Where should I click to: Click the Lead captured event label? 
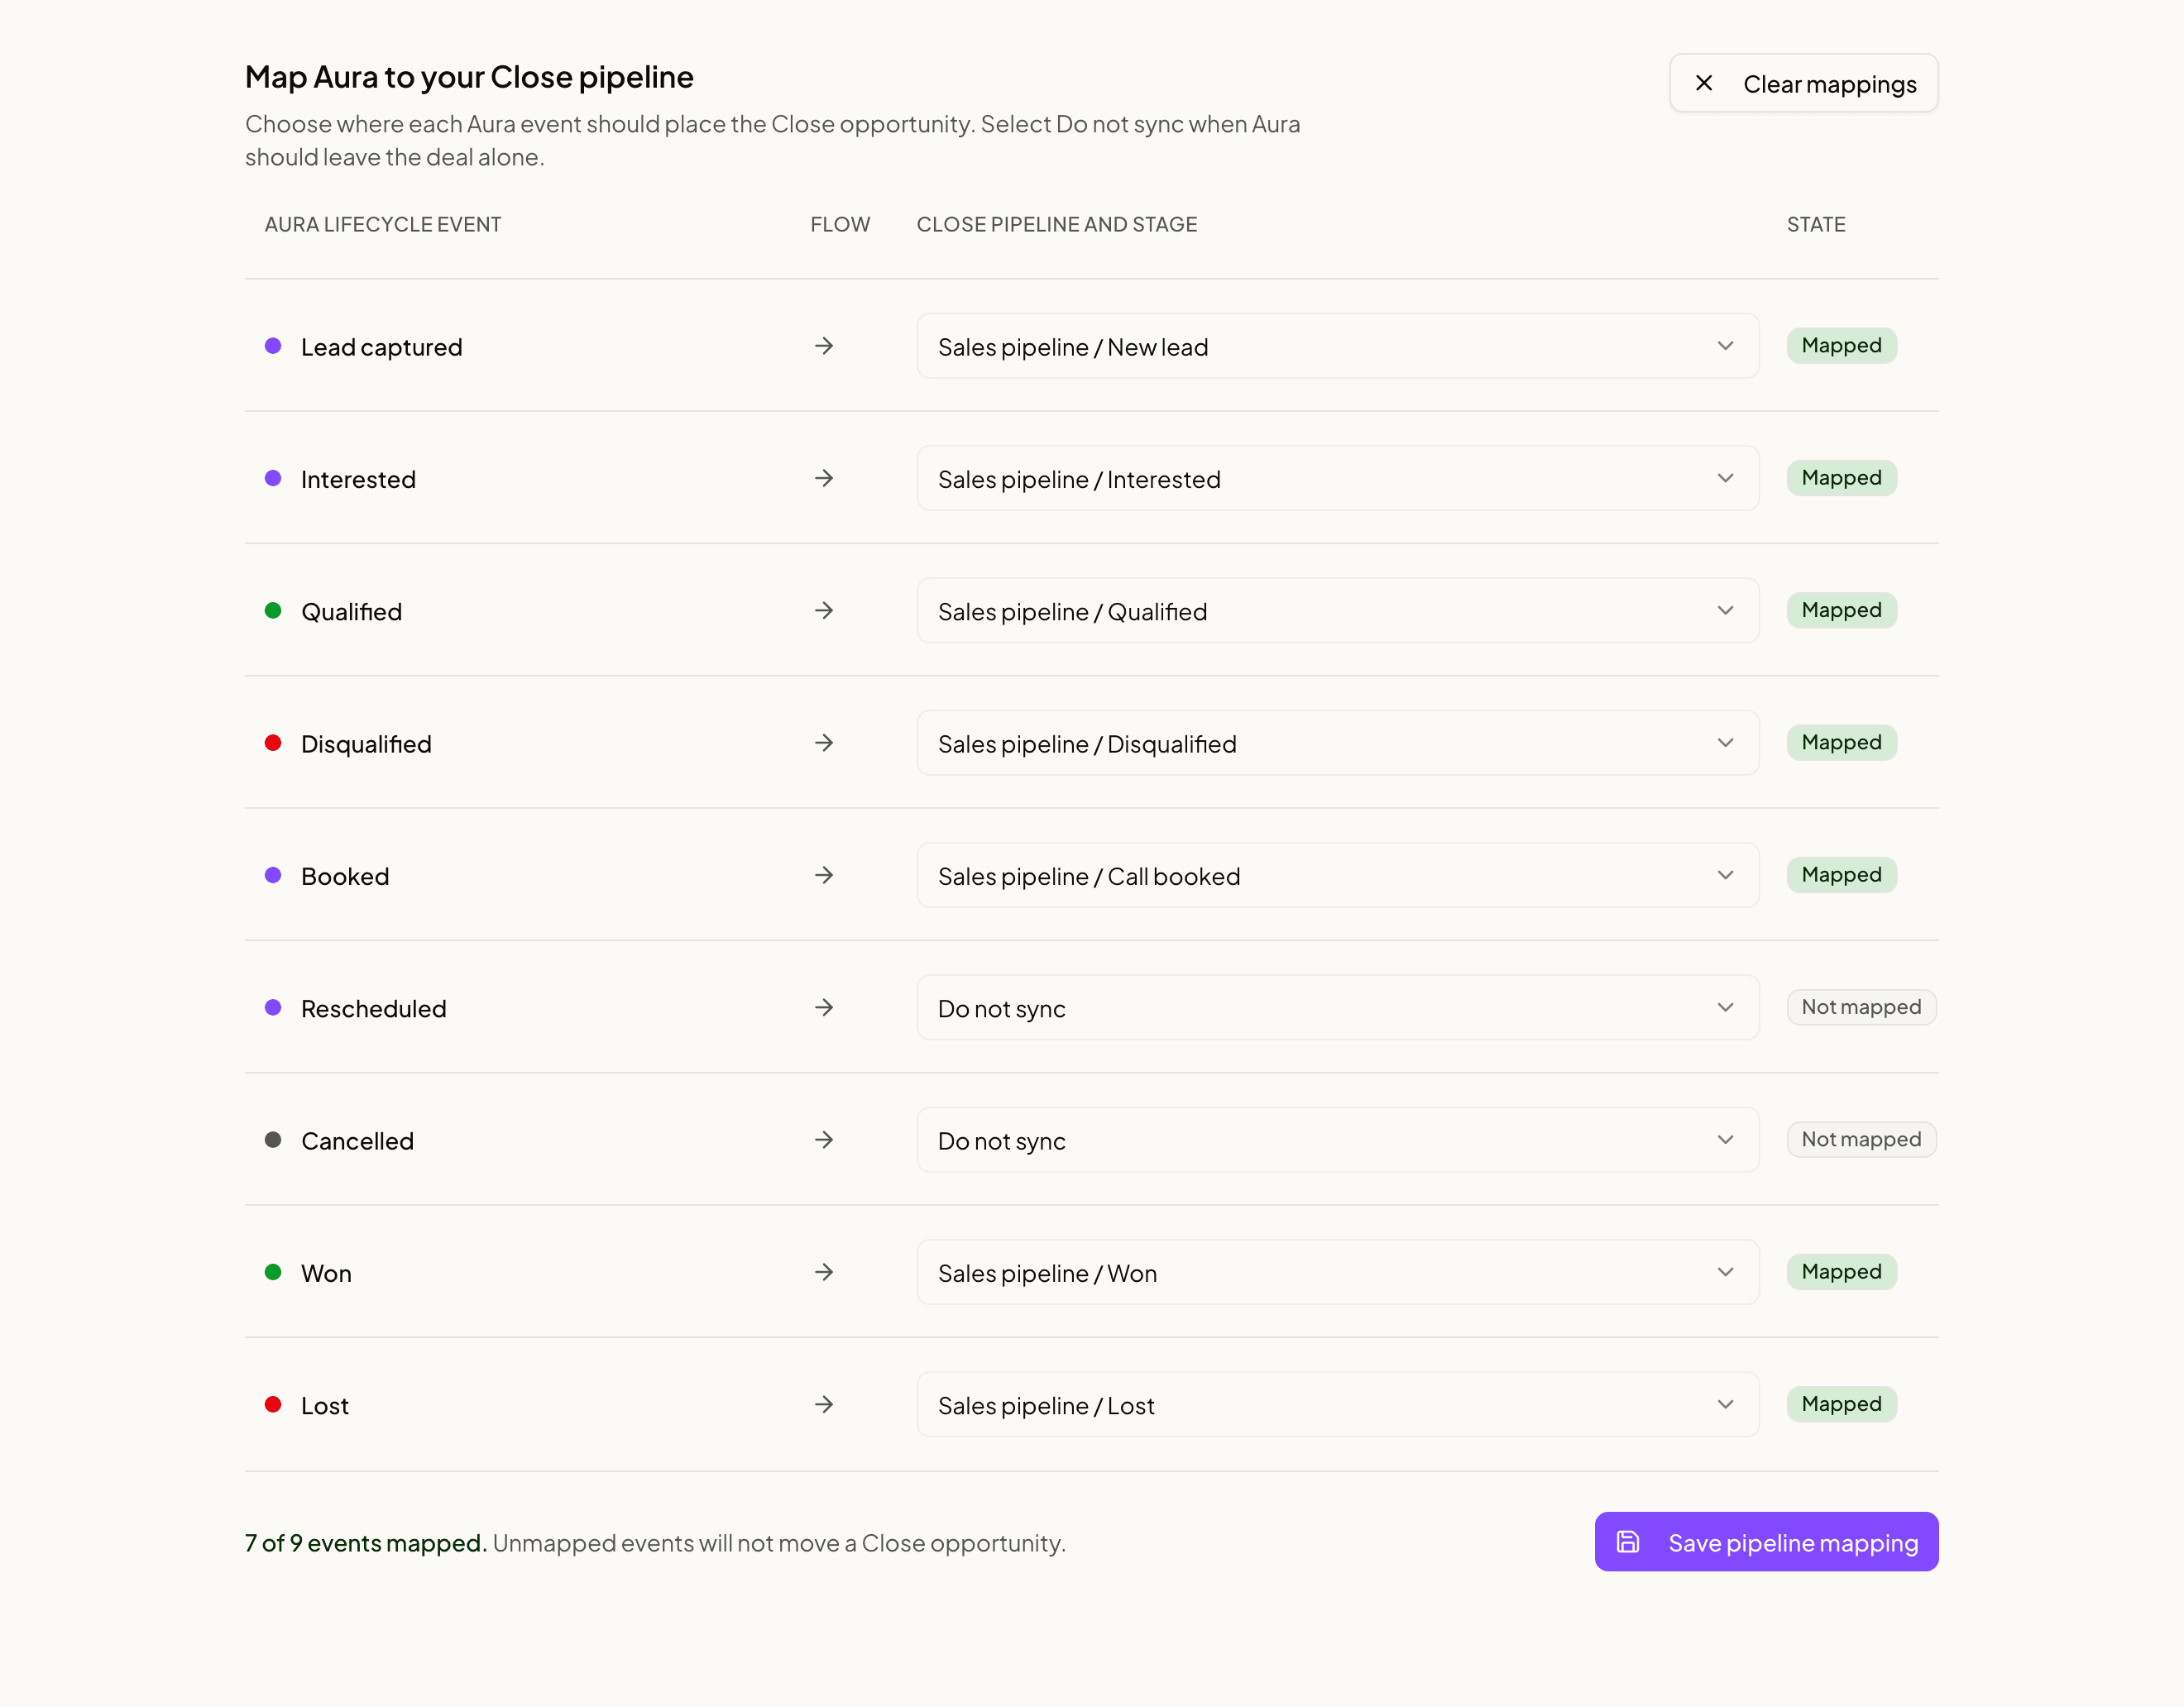pos(382,347)
